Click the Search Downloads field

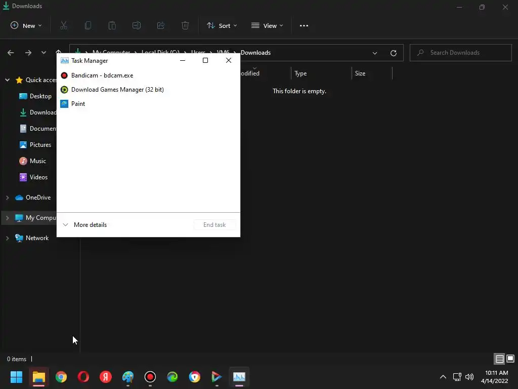pyautogui.click(x=460, y=53)
